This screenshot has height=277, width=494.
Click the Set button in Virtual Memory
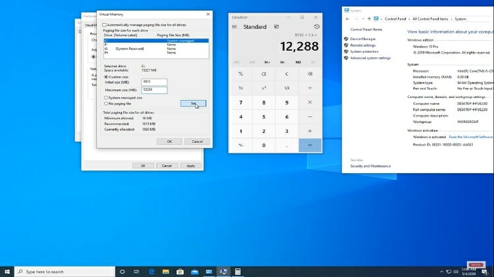coord(193,103)
